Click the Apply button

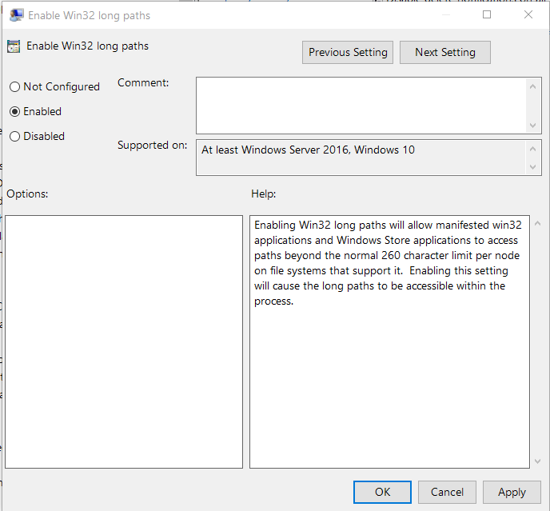point(512,492)
